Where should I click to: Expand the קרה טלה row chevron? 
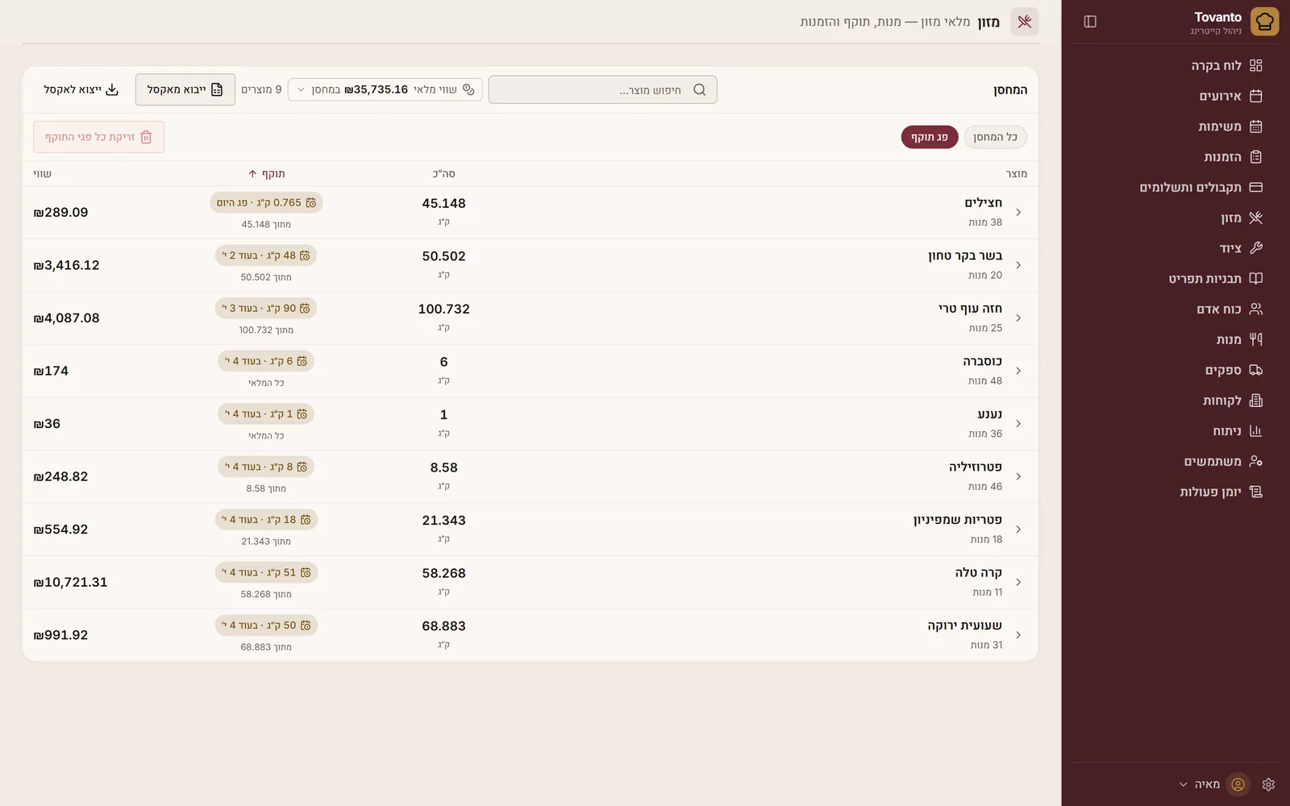(1018, 582)
